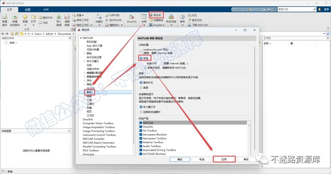Select Computer Vision Toolbox in the tree
Screen dimensions: 331x174
[98, 123]
